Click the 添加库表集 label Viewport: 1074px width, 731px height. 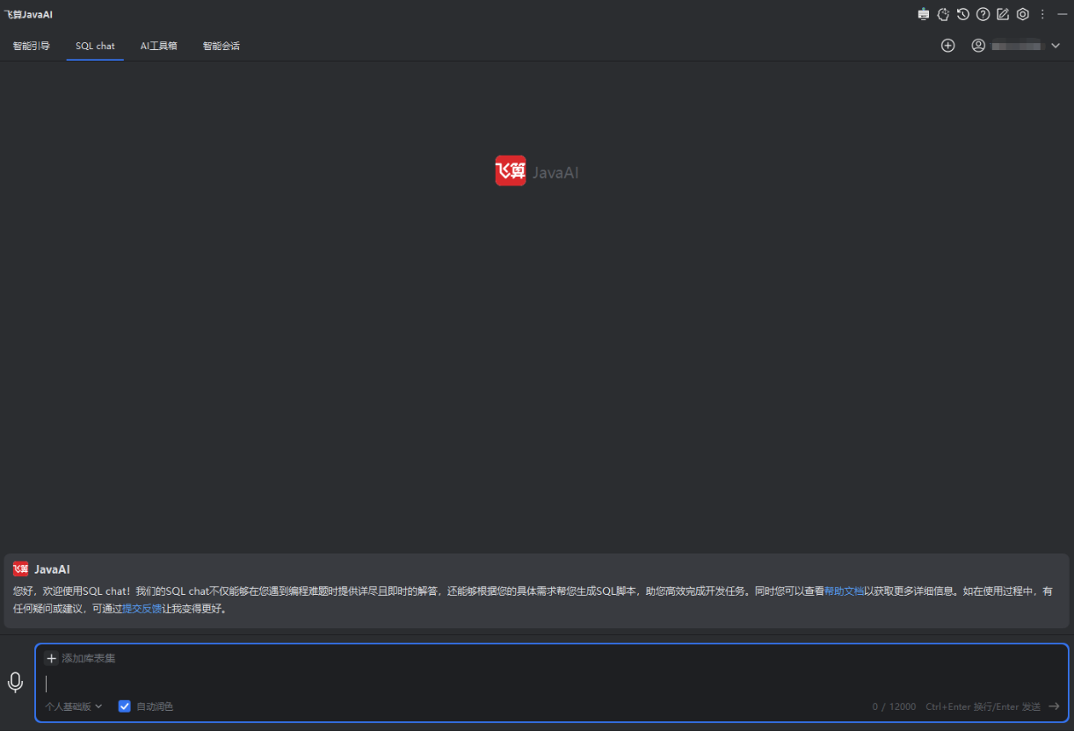(89, 658)
